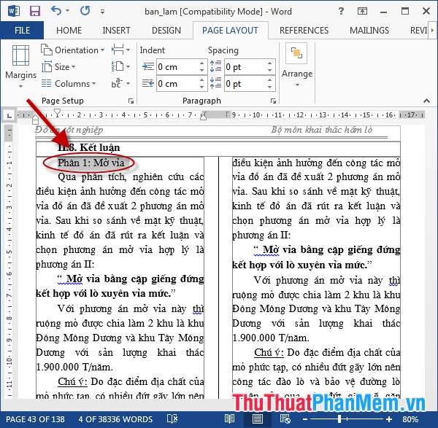The image size is (438, 428).
Task: Save the document with the floppy disk icon
Action: pyautogui.click(x=35, y=12)
